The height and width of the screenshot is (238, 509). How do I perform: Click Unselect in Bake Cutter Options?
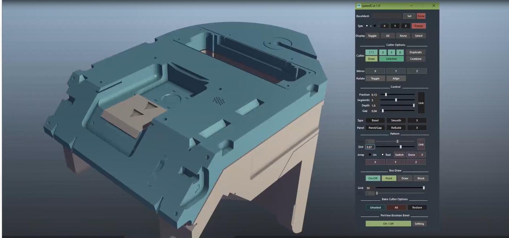point(375,208)
